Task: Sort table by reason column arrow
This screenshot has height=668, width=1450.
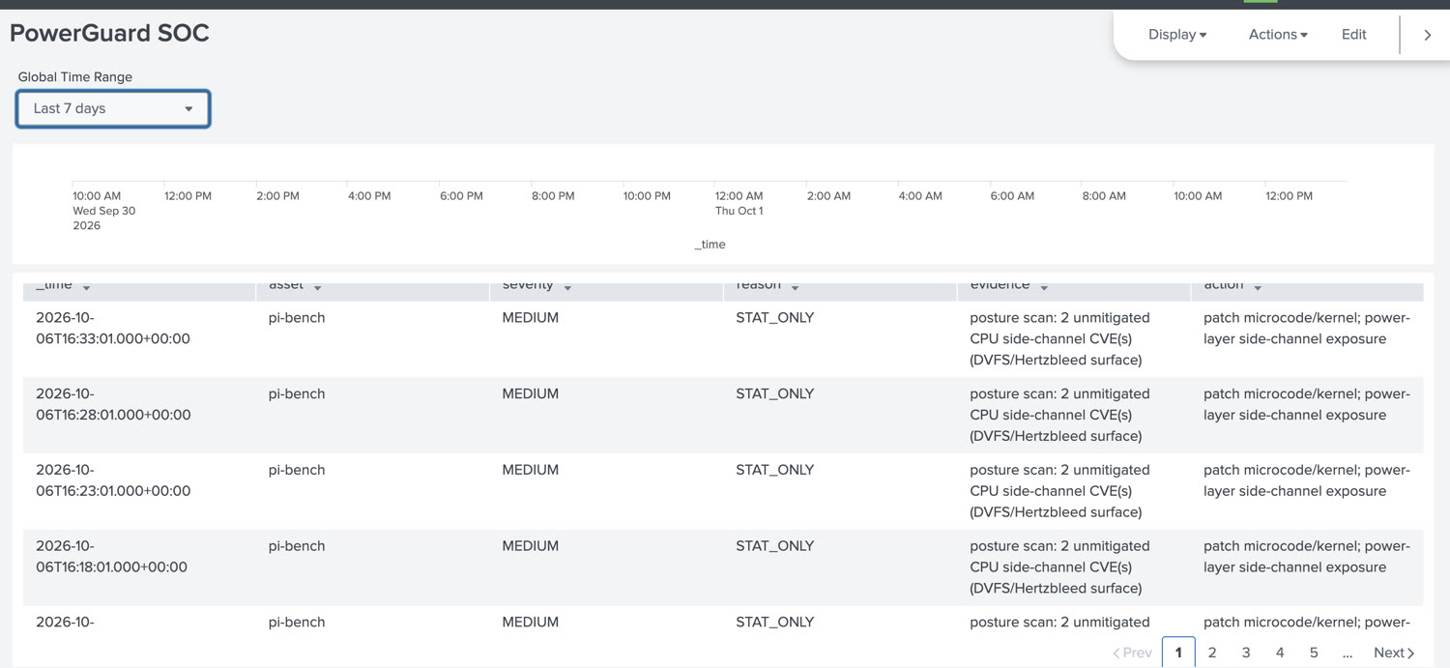Action: (795, 287)
